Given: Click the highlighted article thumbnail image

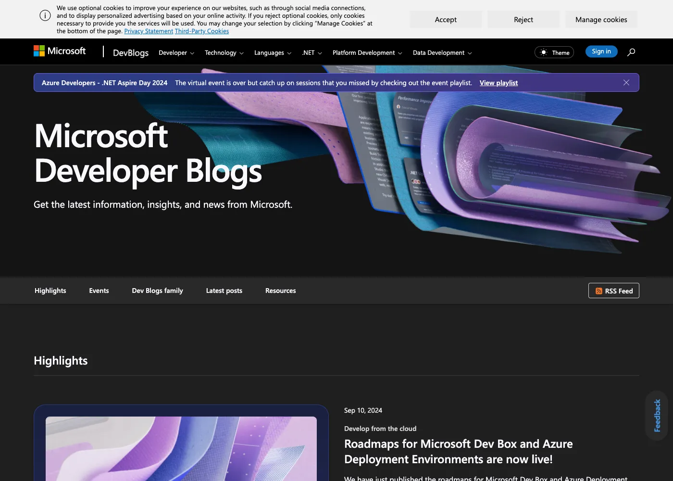Looking at the screenshot, I should (x=181, y=448).
